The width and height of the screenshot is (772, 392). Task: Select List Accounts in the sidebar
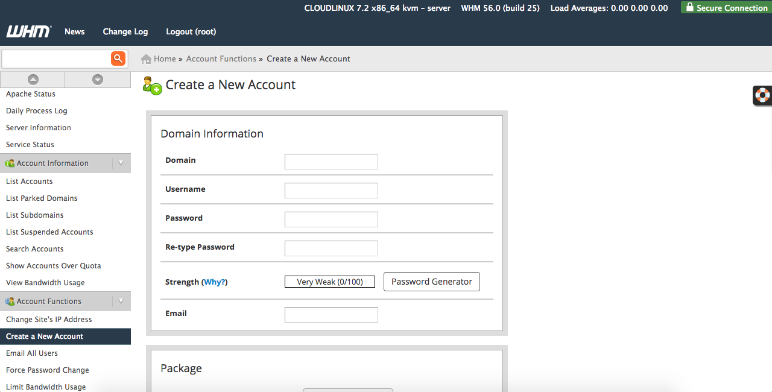click(x=29, y=182)
